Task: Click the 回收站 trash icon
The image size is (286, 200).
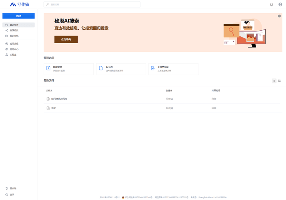Action: 7,188
